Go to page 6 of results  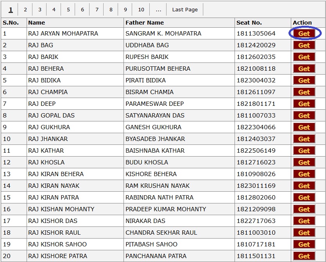click(82, 9)
